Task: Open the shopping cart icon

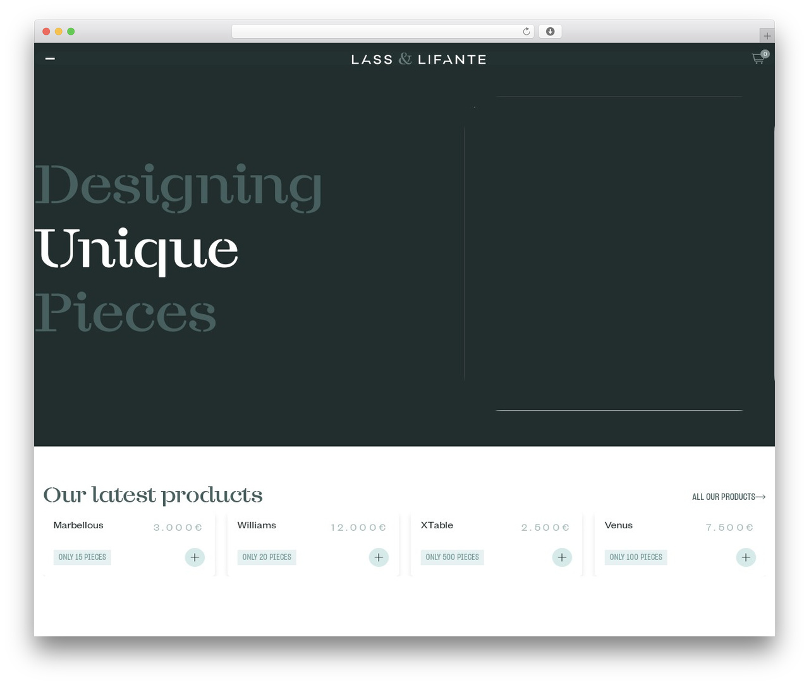Action: coord(759,58)
